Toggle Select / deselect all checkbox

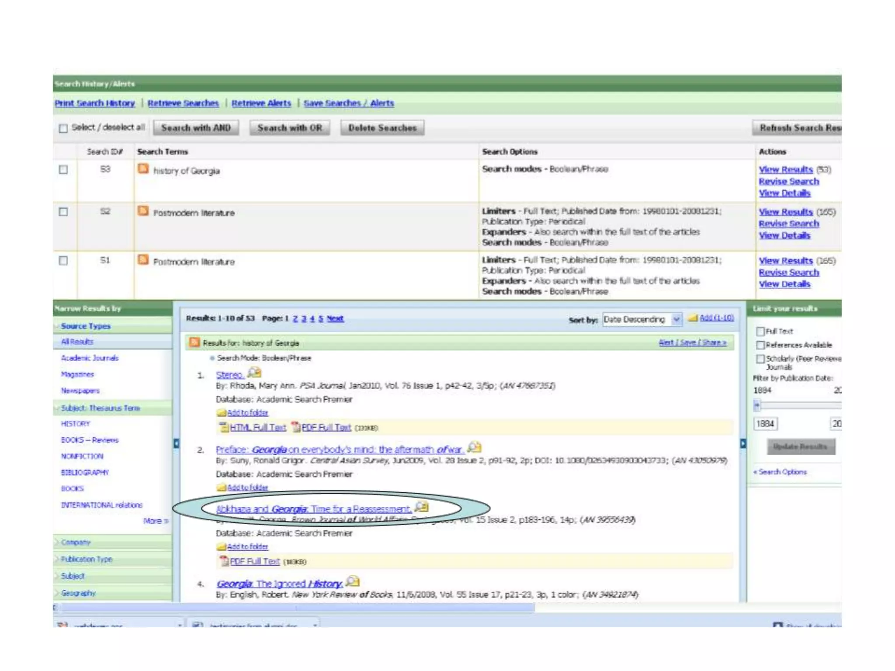[63, 128]
